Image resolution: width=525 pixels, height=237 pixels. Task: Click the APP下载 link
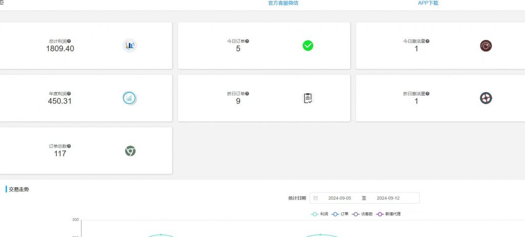(x=428, y=3)
